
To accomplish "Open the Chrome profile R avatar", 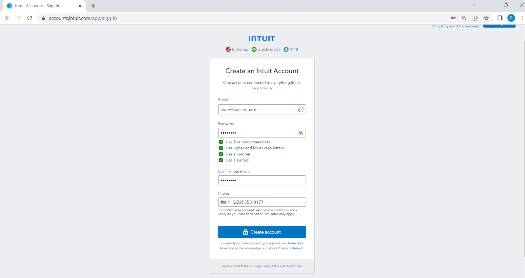I will point(511,18).
